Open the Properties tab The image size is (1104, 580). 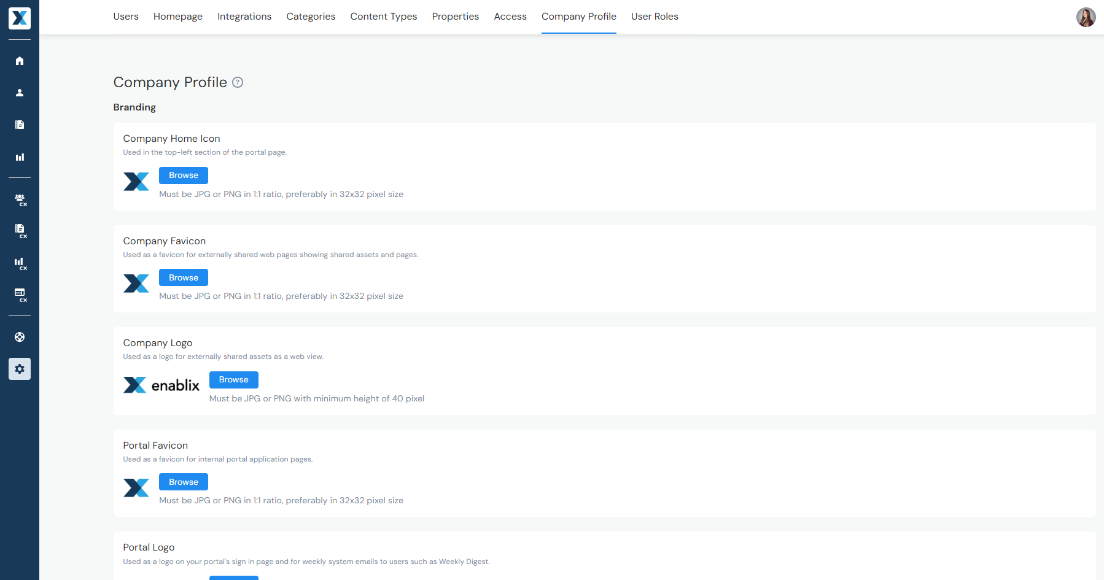click(x=456, y=17)
